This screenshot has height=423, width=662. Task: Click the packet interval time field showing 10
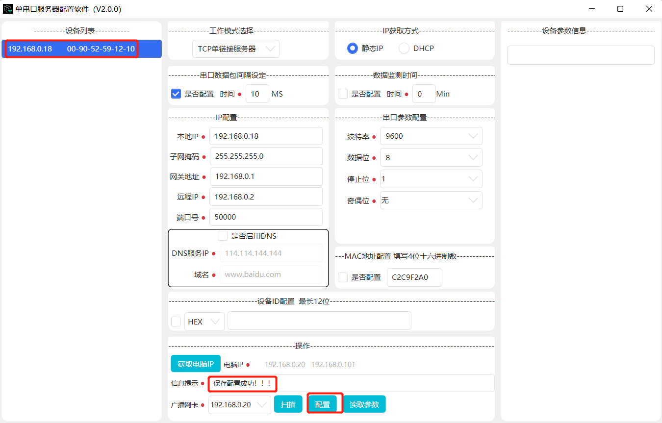click(x=257, y=94)
